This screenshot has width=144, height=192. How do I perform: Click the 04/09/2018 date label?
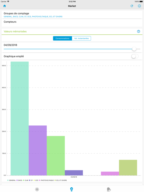coord(10,45)
